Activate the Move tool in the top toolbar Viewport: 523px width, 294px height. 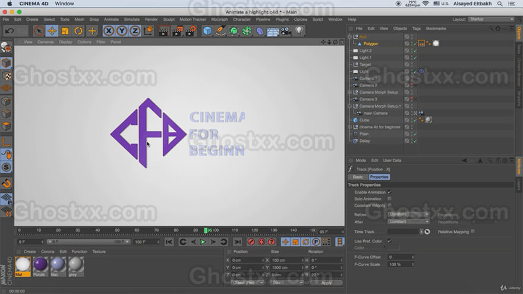coord(52,31)
